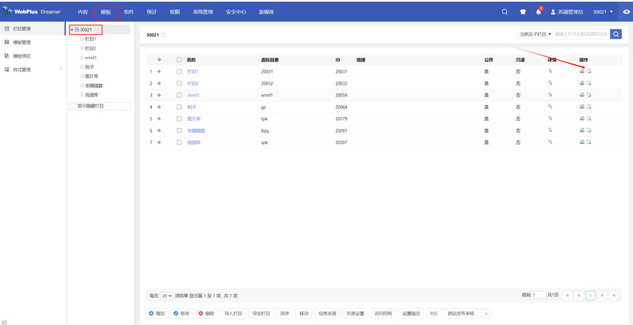633x325 pixels.
Task: Open the 系统管理 menu
Action: coord(203,12)
